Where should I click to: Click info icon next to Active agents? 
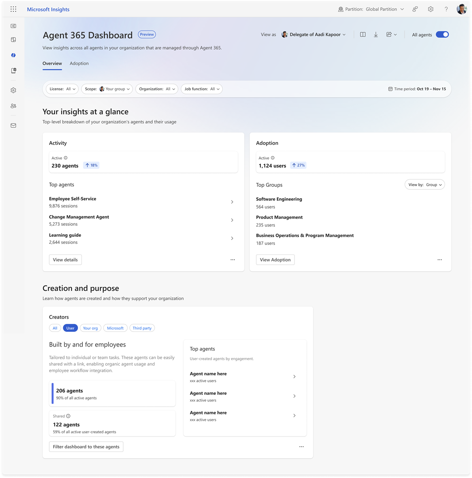(x=66, y=158)
